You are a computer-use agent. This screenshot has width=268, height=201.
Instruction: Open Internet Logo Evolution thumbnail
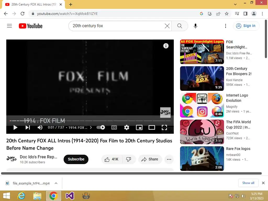click(x=202, y=105)
